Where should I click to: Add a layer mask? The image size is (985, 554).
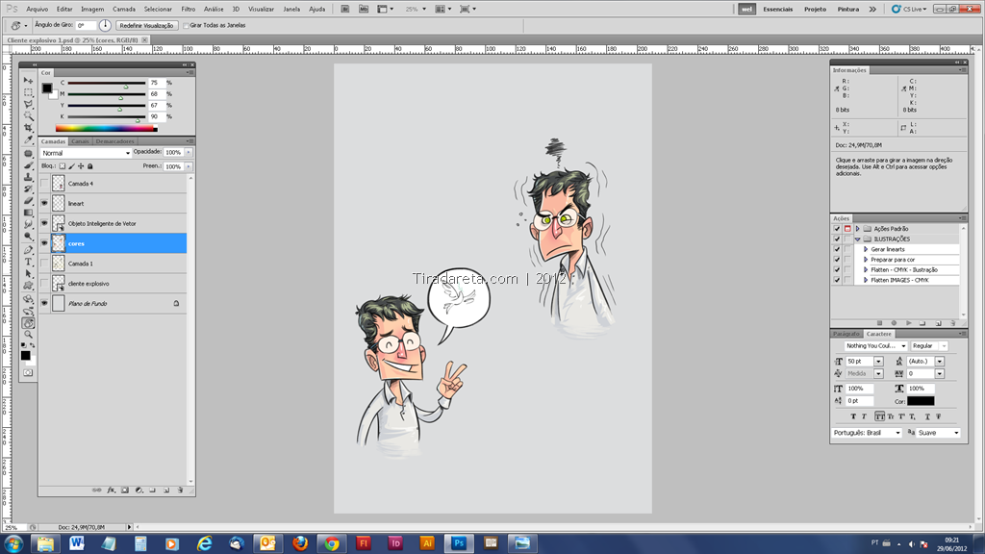tap(125, 490)
